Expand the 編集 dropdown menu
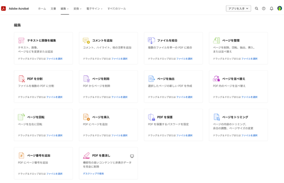This screenshot has width=284, height=183. coord(65,9)
